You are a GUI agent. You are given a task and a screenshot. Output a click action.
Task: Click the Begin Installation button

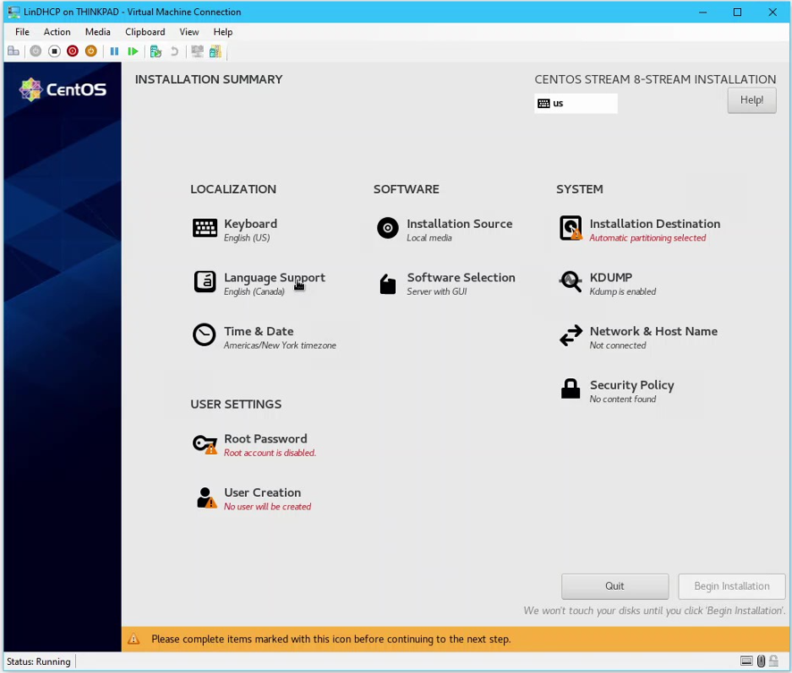click(x=731, y=585)
